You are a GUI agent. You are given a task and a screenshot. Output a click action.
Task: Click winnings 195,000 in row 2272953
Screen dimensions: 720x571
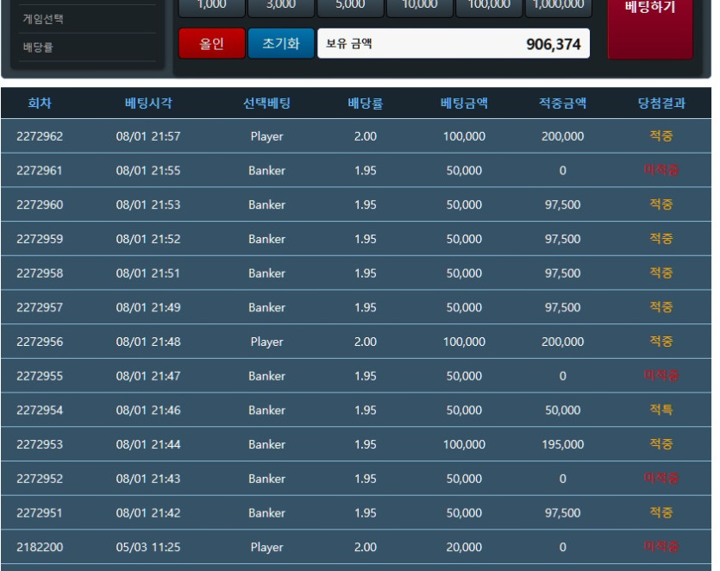pyautogui.click(x=562, y=444)
